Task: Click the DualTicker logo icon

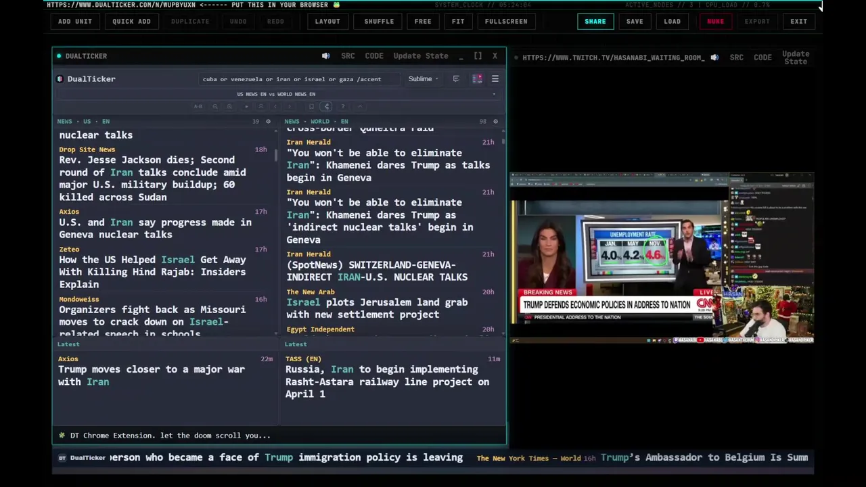Action: (x=60, y=79)
